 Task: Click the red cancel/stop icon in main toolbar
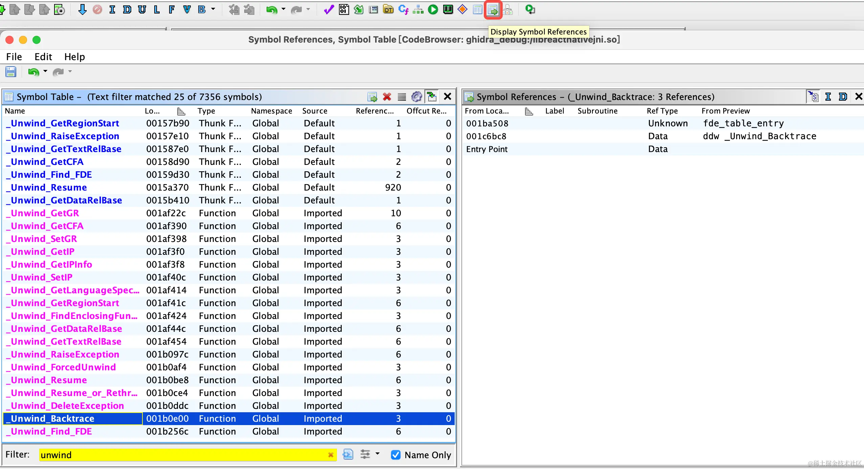97,9
